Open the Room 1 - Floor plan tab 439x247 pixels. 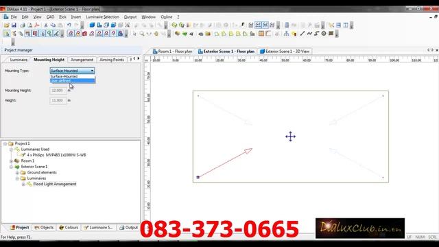[172, 51]
